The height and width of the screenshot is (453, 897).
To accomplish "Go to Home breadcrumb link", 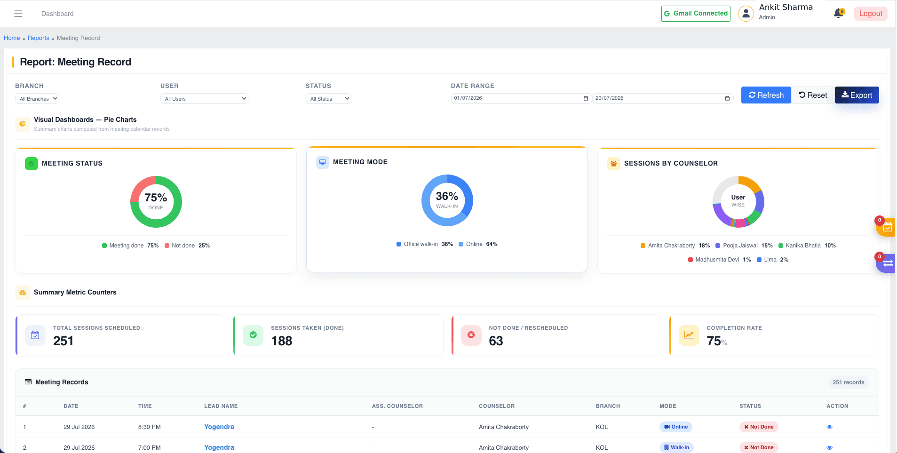I will (12, 38).
